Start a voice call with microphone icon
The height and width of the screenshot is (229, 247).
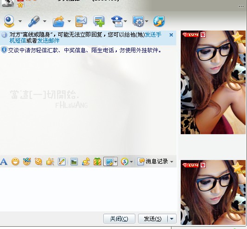coord(33,21)
